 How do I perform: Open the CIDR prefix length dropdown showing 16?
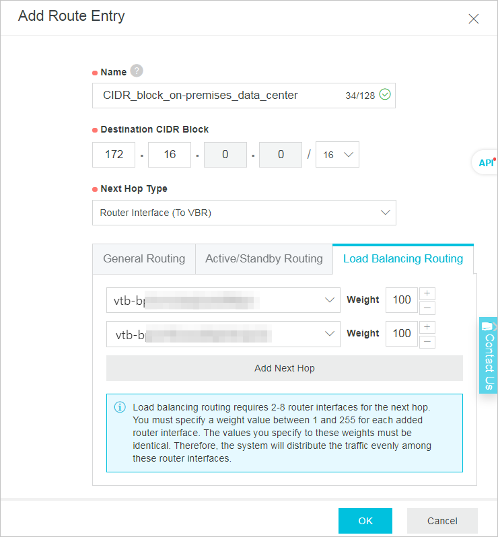(337, 155)
